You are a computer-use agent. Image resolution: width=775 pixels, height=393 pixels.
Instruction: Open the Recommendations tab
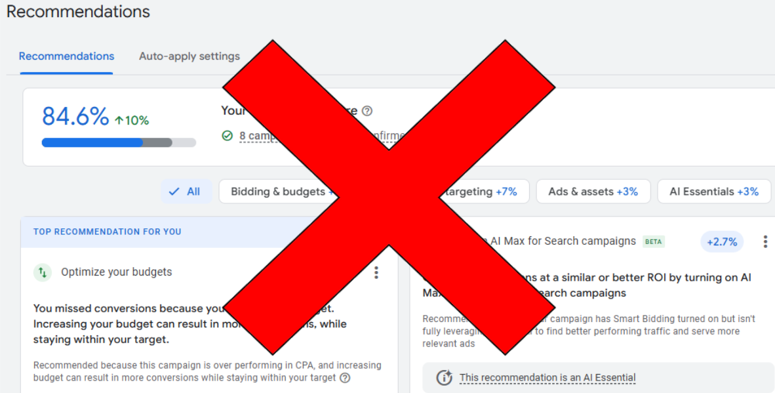tap(66, 56)
